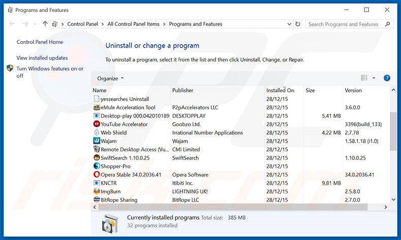
Task: Open the recent locations dropdown
Action: coord(35,24)
